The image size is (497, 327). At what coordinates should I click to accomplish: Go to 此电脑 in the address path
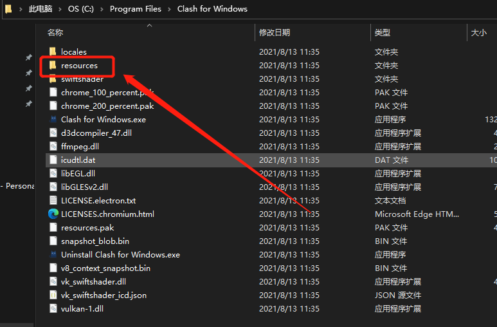pos(41,9)
